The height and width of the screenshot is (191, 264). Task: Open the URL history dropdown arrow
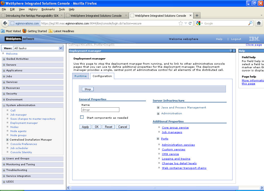click(x=186, y=23)
